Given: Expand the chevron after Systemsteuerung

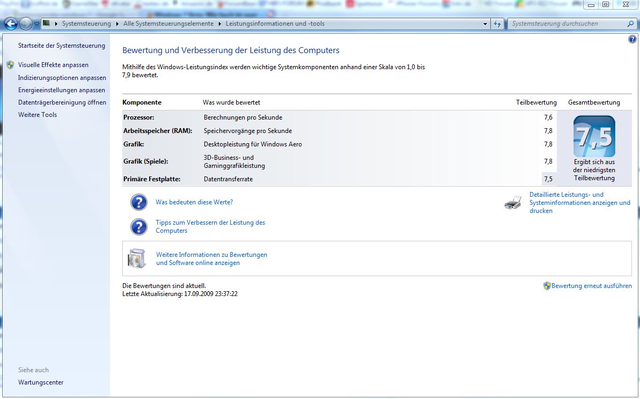Looking at the screenshot, I should tap(117, 24).
